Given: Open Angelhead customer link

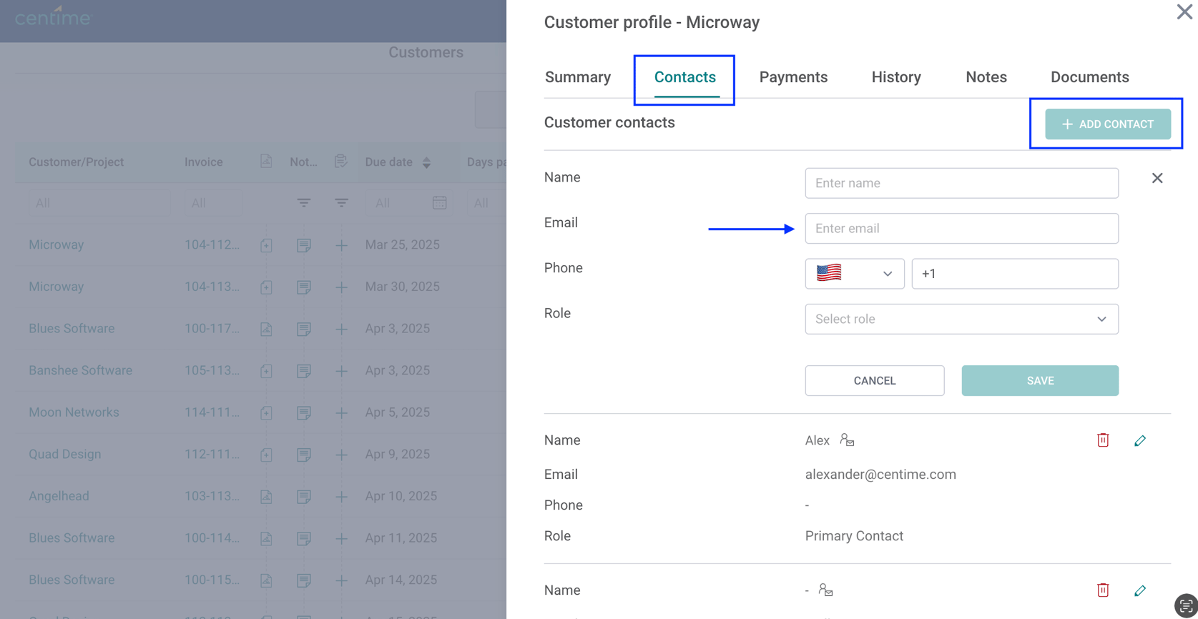Looking at the screenshot, I should pos(59,496).
